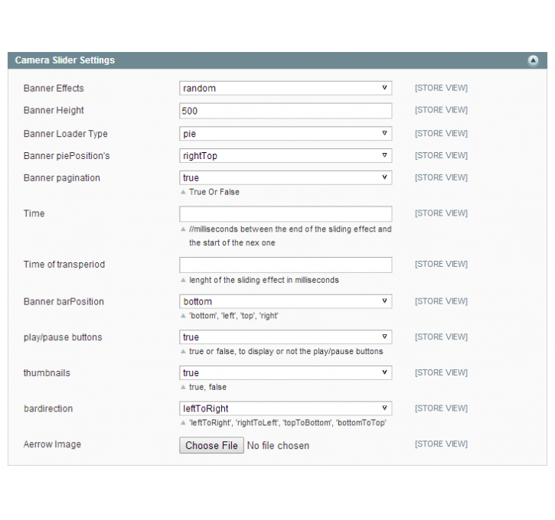
Task: Click the 'leftToRight', 'rightToLeft' hint text
Action: (288, 423)
